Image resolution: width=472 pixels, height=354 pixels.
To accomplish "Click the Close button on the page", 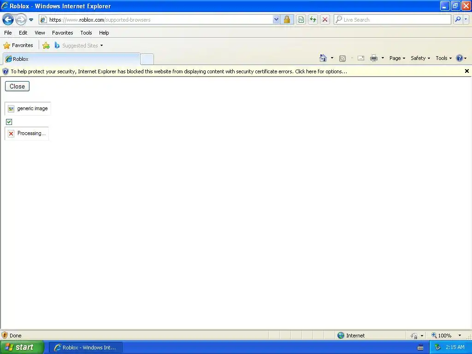I will [17, 86].
